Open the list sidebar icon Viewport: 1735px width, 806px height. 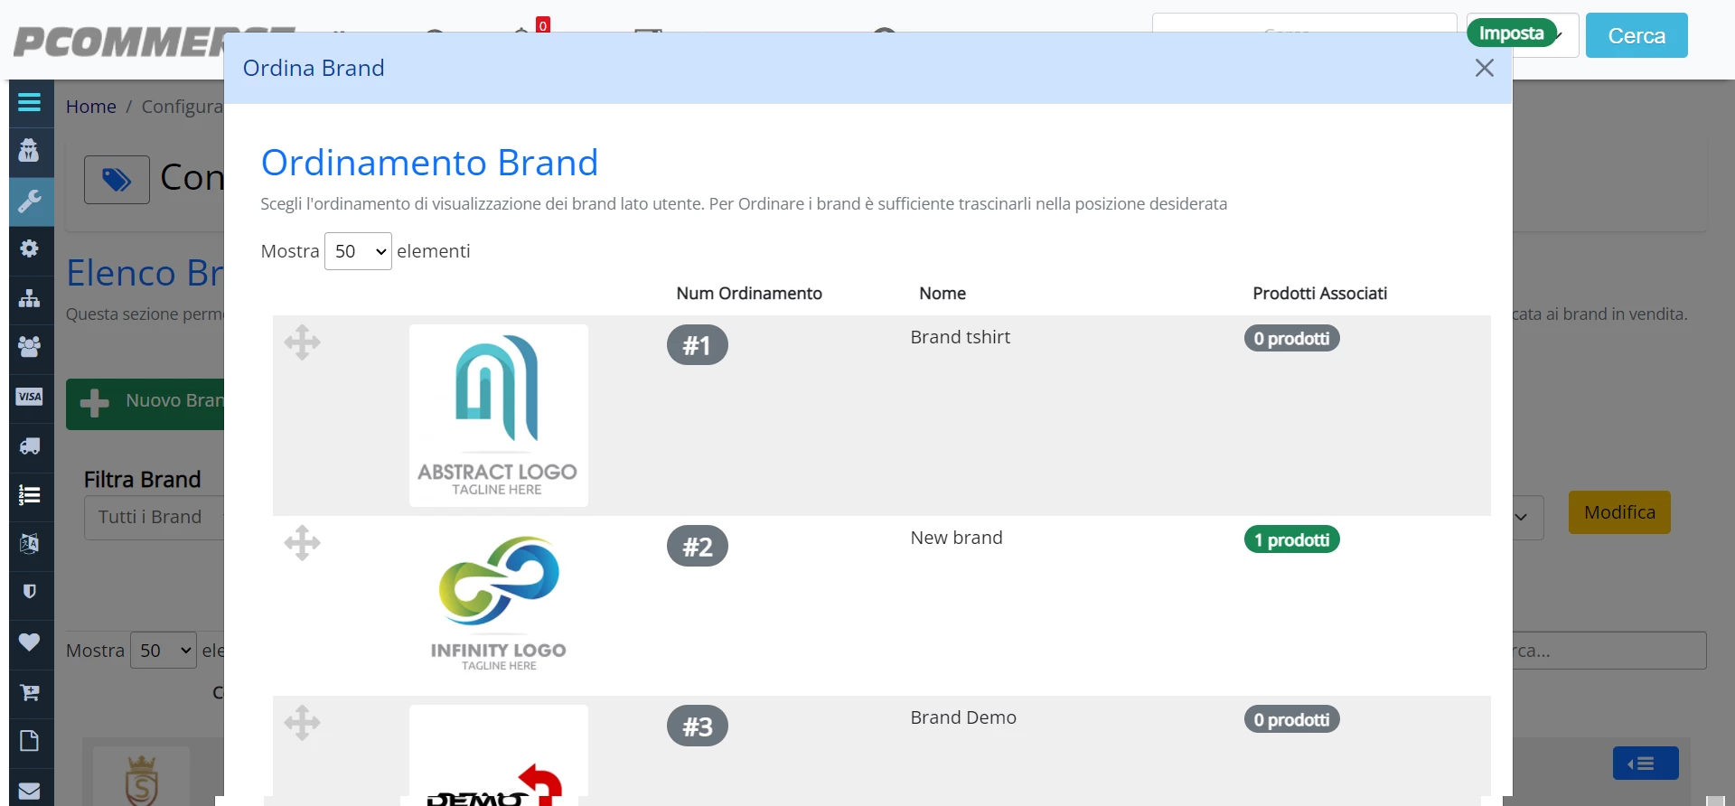[x=30, y=494]
